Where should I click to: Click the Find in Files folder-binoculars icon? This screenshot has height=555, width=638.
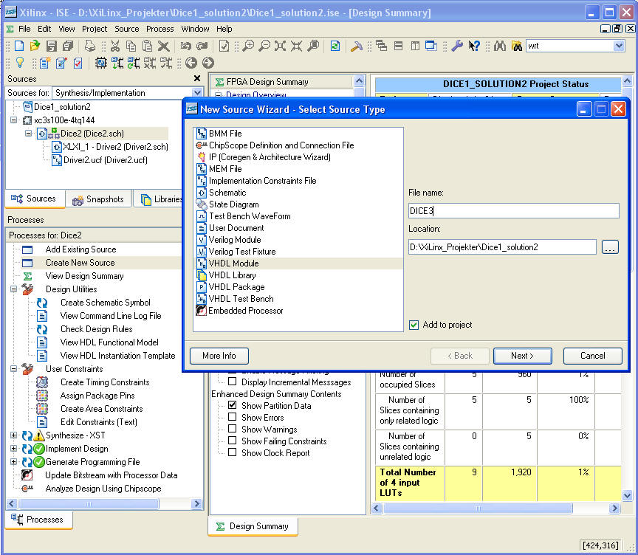[x=517, y=46]
